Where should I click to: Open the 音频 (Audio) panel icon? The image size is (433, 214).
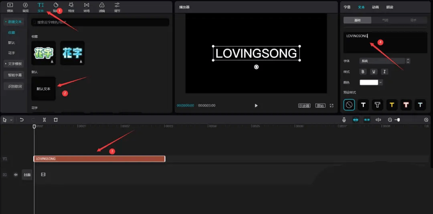pyautogui.click(x=25, y=6)
